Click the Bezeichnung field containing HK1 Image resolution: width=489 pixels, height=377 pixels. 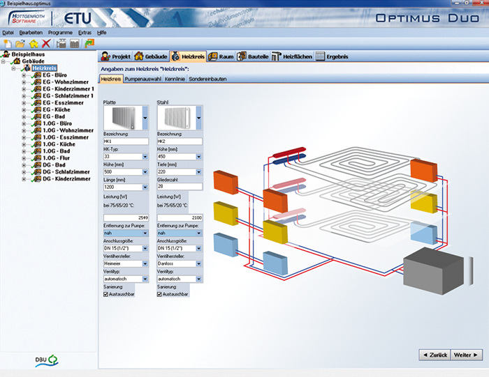click(x=126, y=141)
